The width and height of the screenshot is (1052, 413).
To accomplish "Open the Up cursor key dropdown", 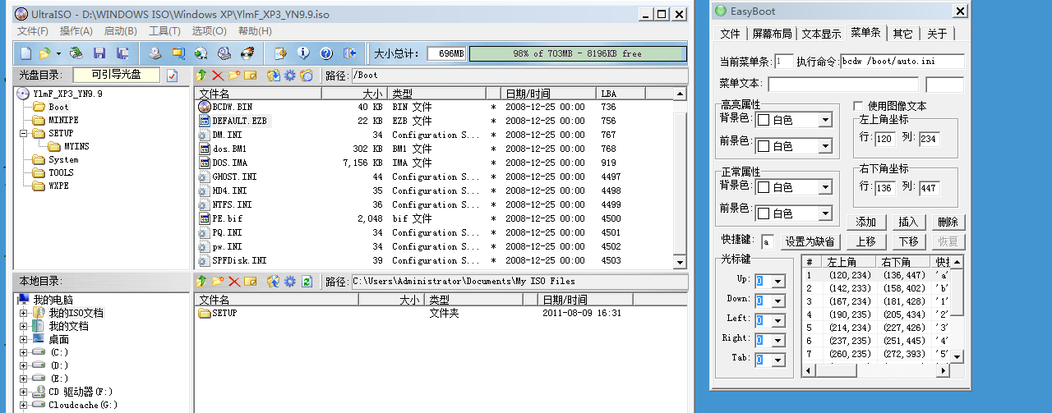I will tap(778, 281).
